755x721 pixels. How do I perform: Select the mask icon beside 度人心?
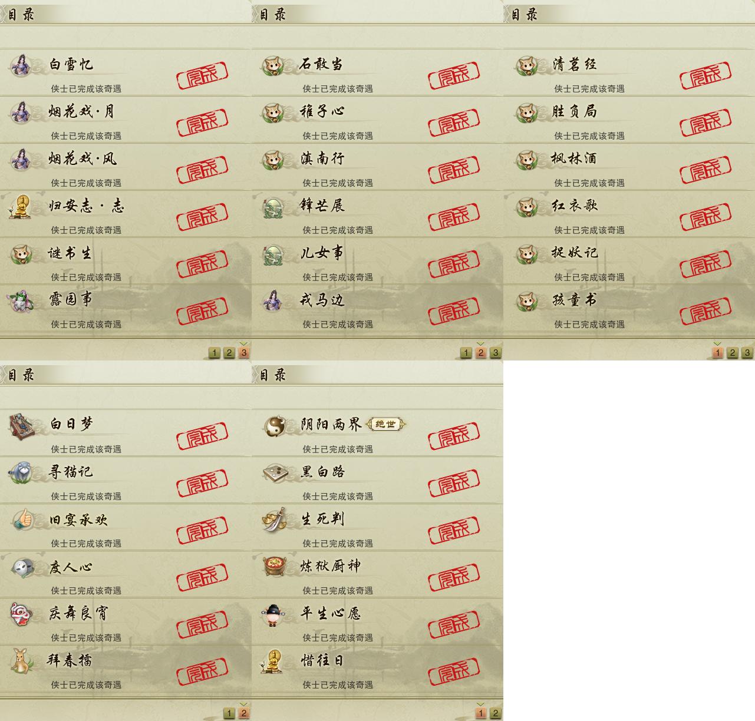(22, 567)
